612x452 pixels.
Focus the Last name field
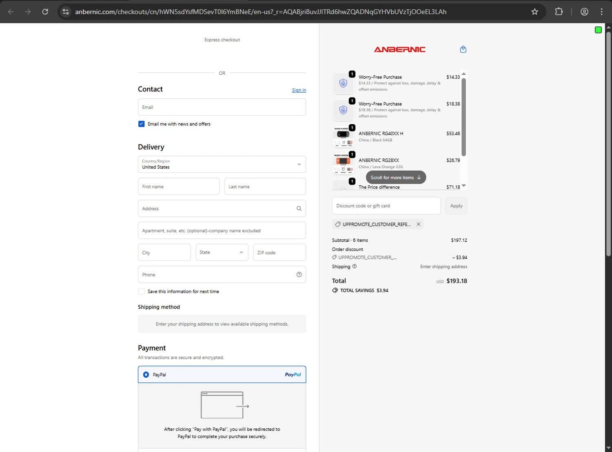pyautogui.click(x=265, y=187)
